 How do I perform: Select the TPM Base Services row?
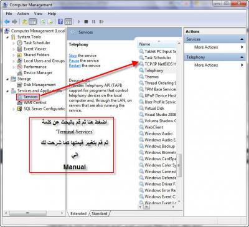click(x=157, y=89)
